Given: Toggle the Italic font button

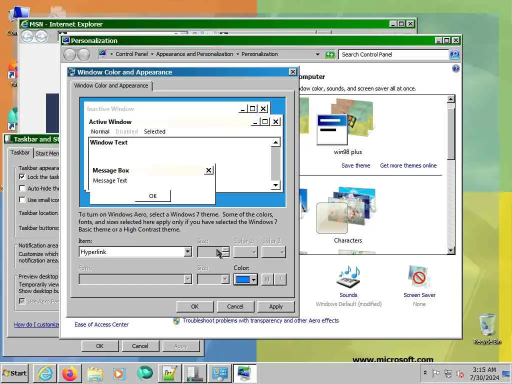Looking at the screenshot, I should click(x=280, y=279).
